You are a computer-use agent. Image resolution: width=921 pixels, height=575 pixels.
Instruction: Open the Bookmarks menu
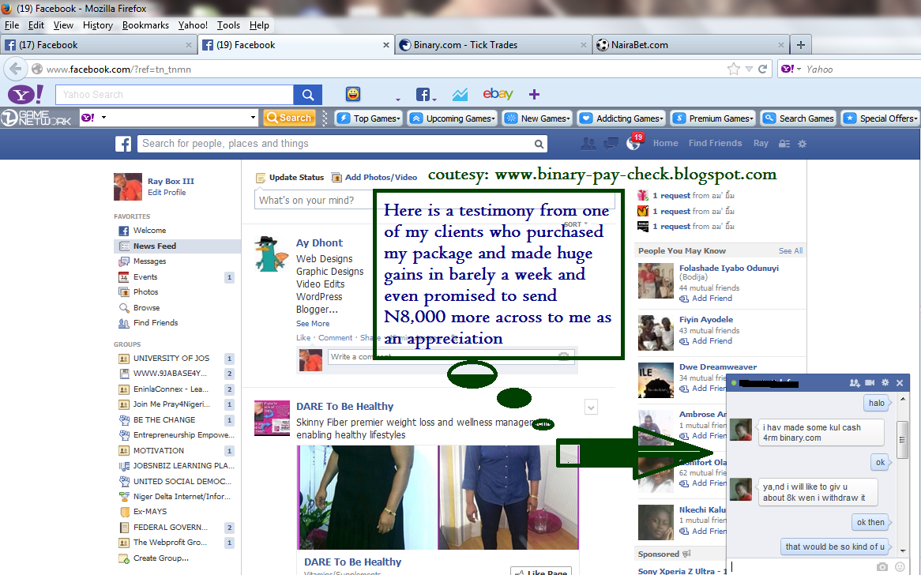point(145,25)
